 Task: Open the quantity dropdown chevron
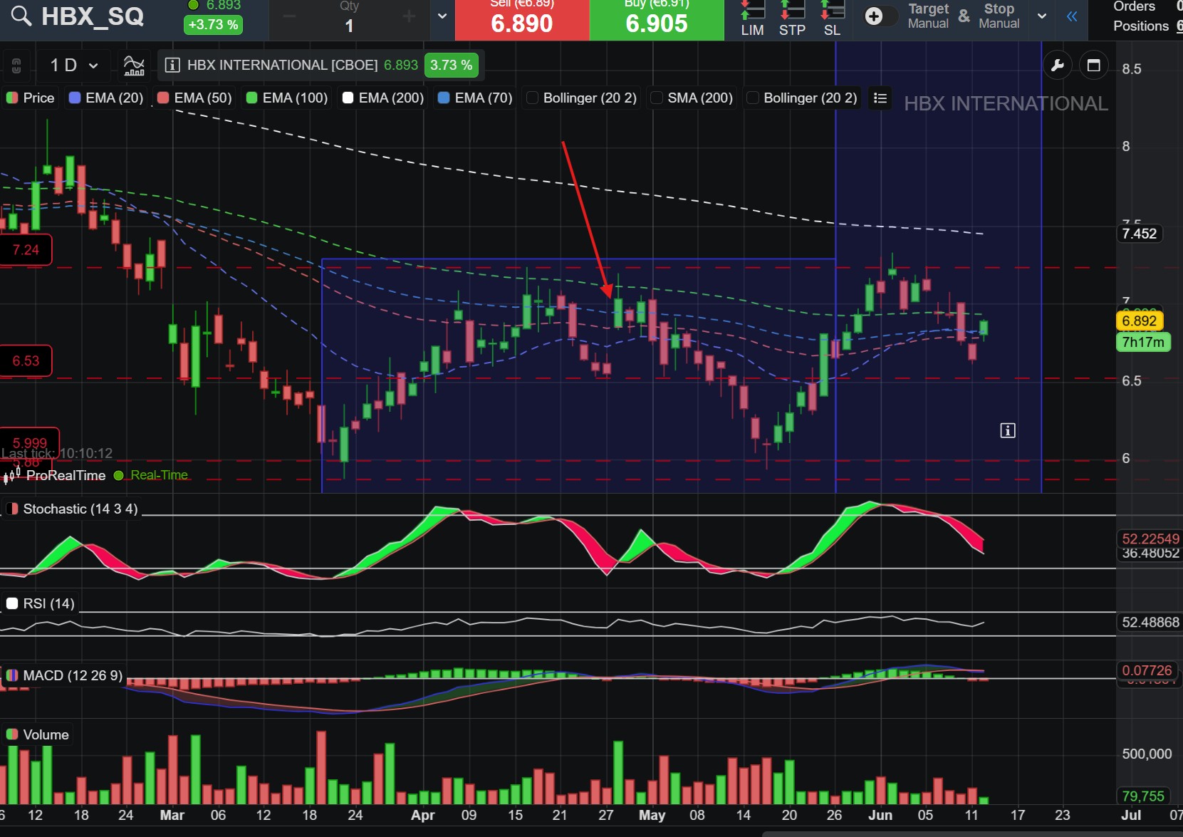[x=442, y=16]
